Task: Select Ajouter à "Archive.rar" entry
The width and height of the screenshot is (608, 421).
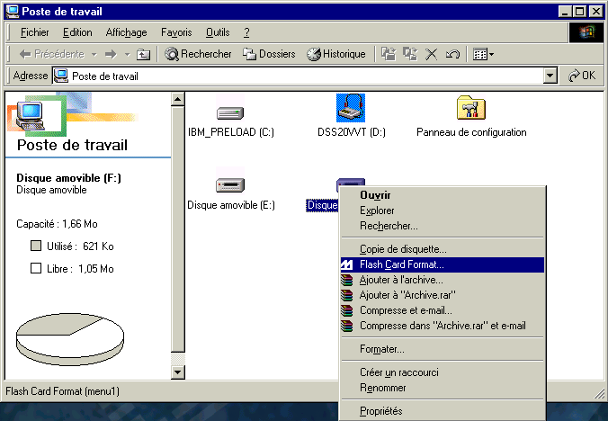Action: point(443,295)
